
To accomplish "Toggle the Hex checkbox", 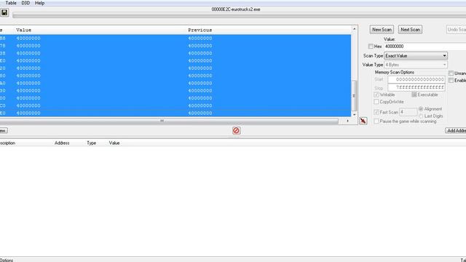I will pyautogui.click(x=371, y=47).
